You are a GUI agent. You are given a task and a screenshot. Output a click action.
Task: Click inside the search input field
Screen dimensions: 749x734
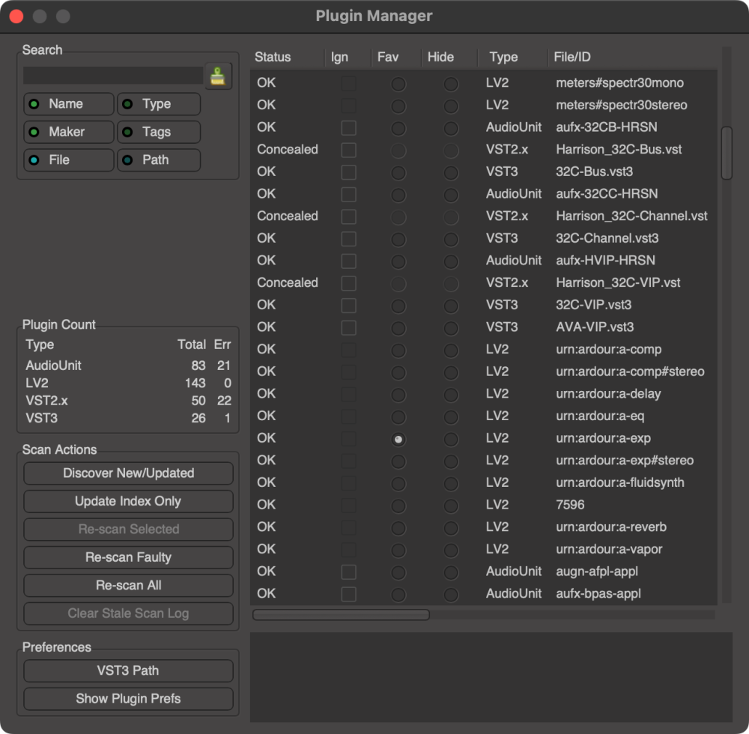click(x=112, y=75)
